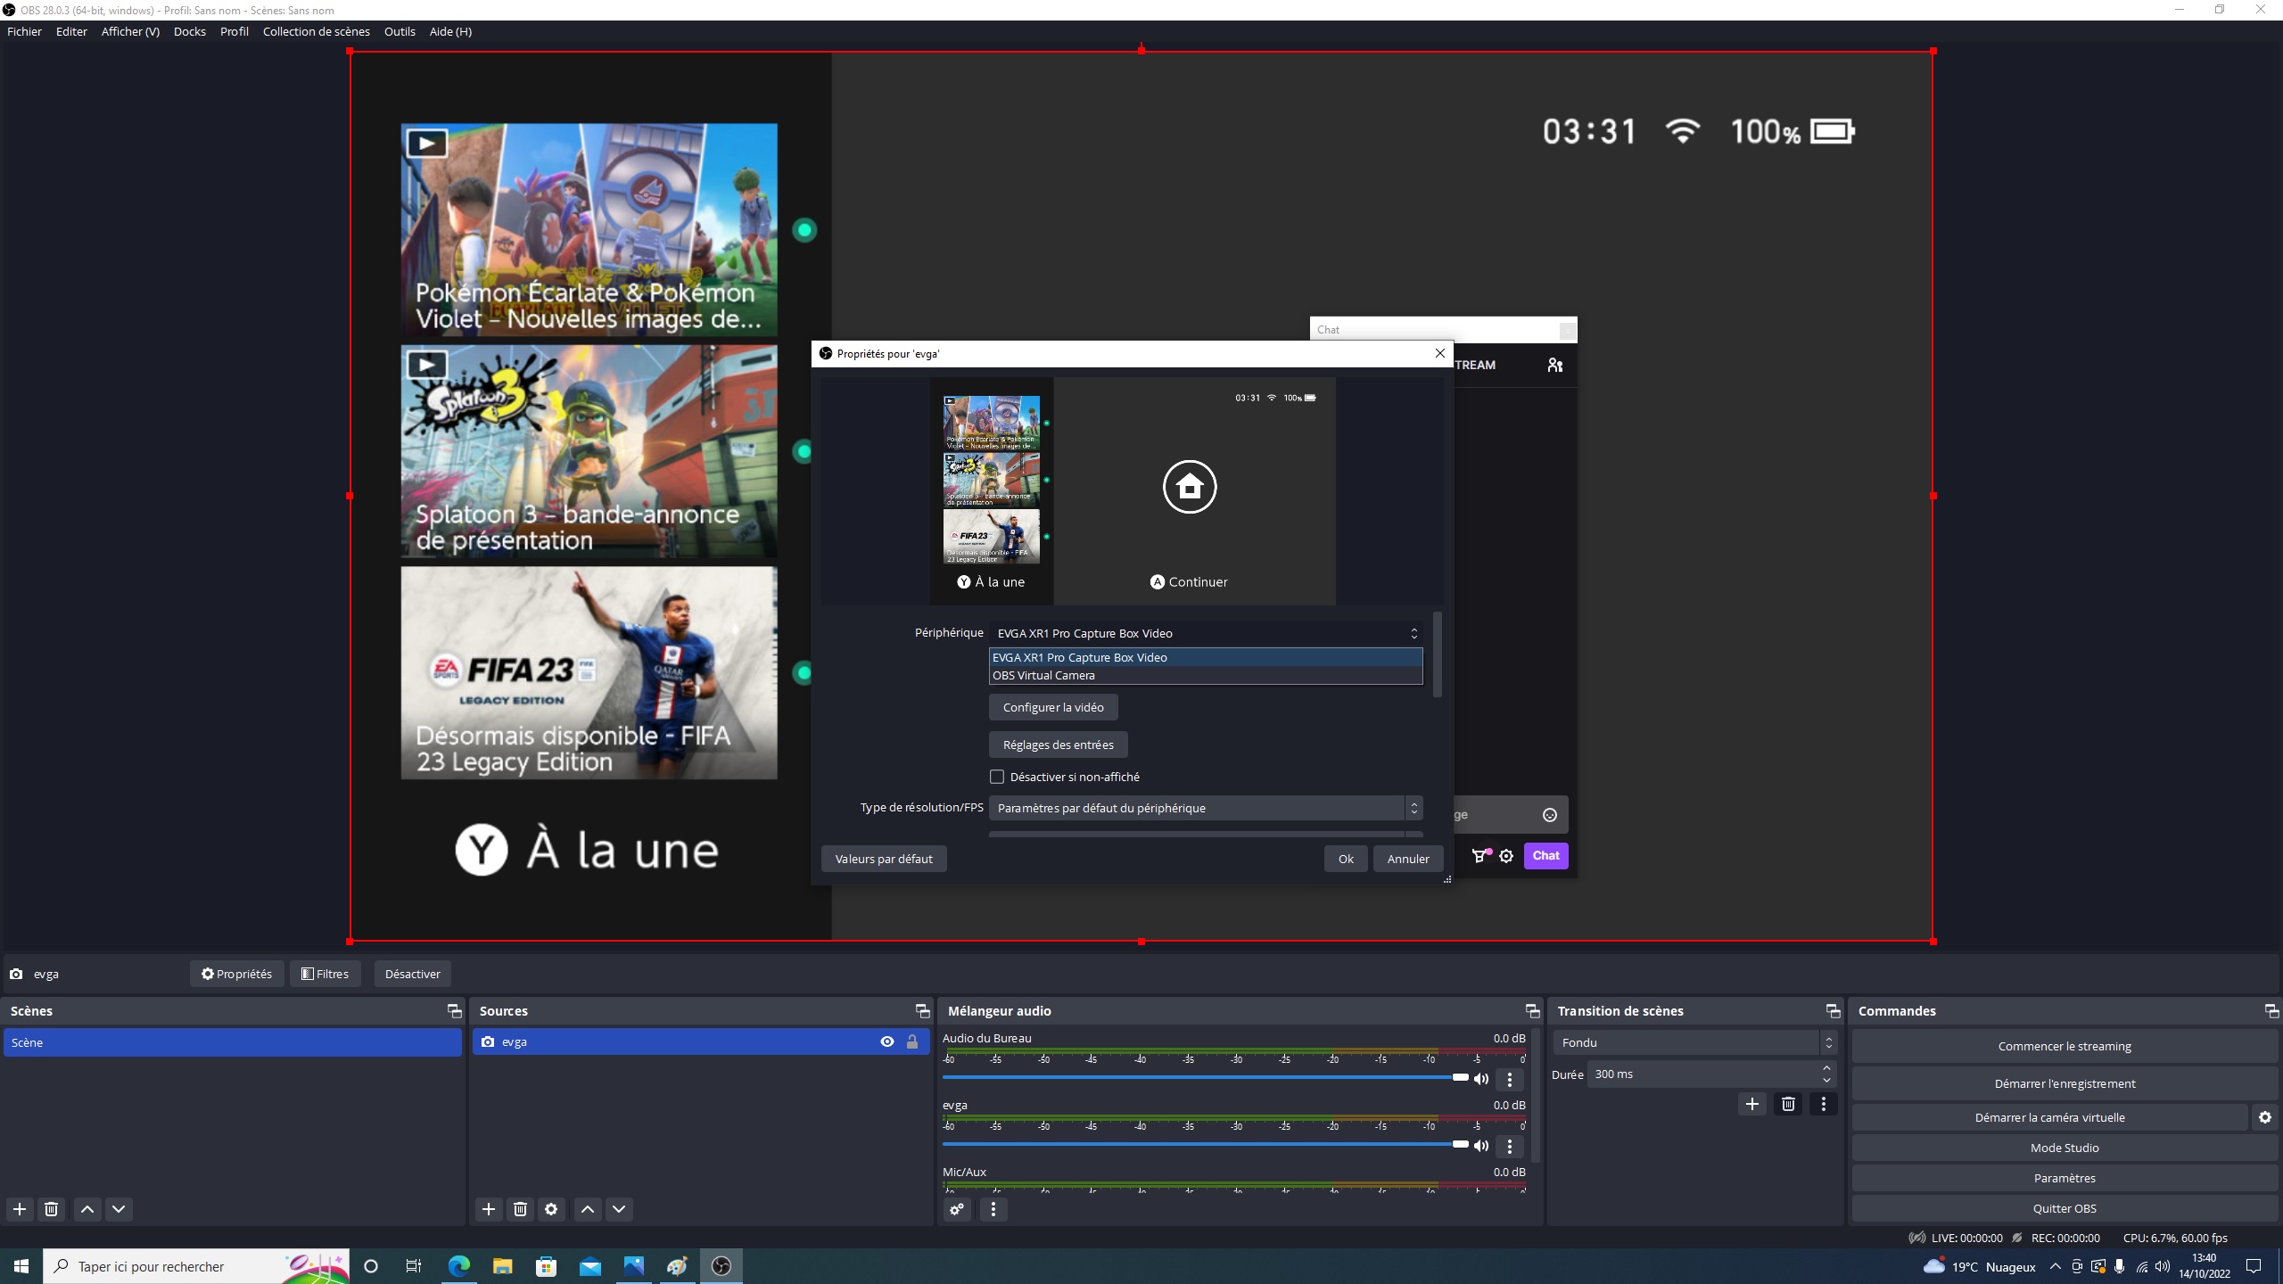2283x1284 pixels.
Task: Select Scène row in Scènes list
Action: pos(233,1042)
